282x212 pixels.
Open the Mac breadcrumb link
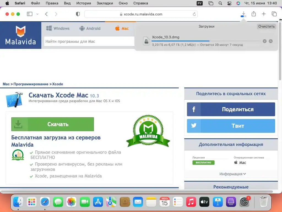pyautogui.click(x=6, y=84)
